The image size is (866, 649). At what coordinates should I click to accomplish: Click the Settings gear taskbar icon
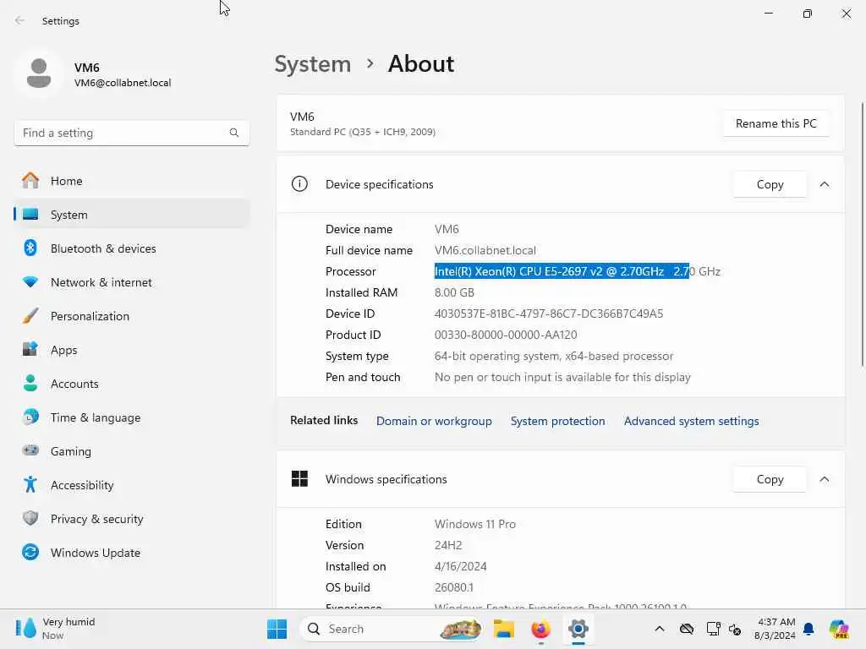(578, 629)
